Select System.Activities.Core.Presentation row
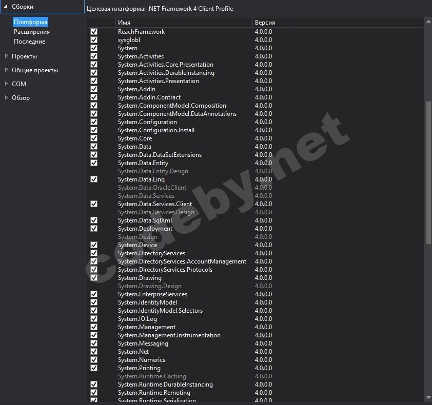The height and width of the screenshot is (405, 432). pyautogui.click(x=256, y=65)
